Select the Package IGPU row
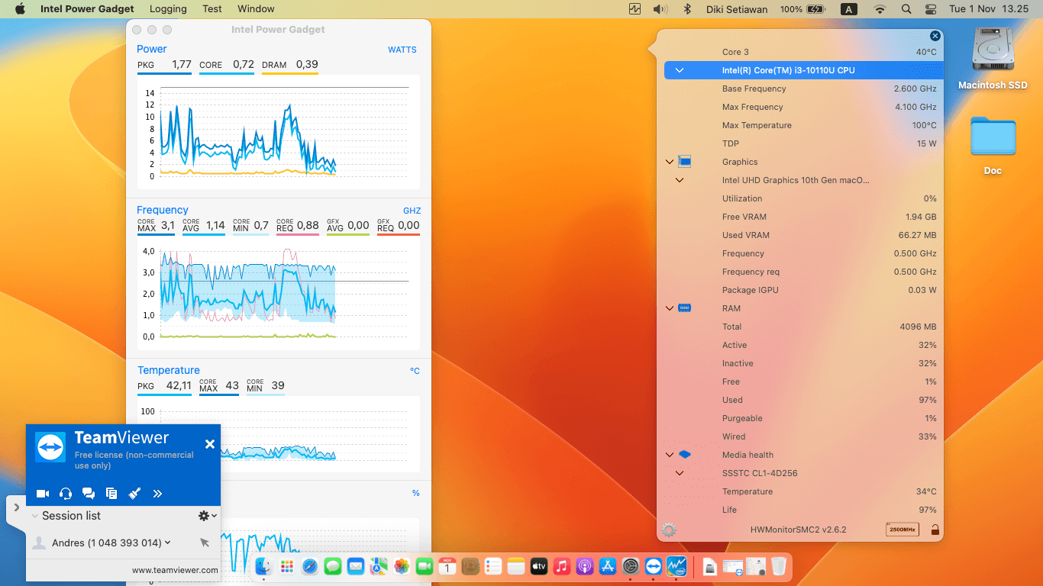 click(x=800, y=290)
